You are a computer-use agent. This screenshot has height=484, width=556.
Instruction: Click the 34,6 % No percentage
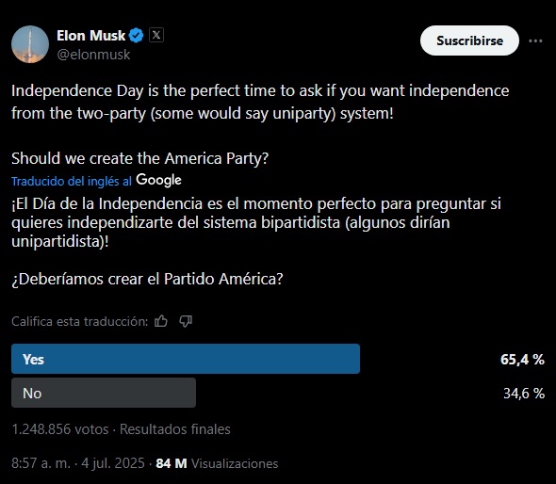click(x=524, y=394)
